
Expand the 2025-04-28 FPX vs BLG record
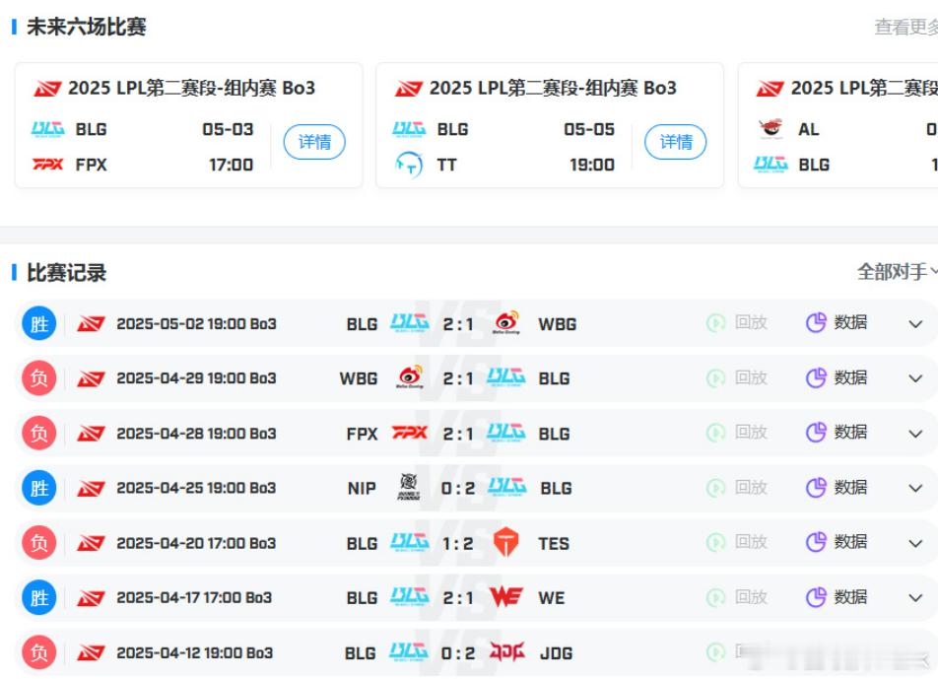pyautogui.click(x=915, y=434)
